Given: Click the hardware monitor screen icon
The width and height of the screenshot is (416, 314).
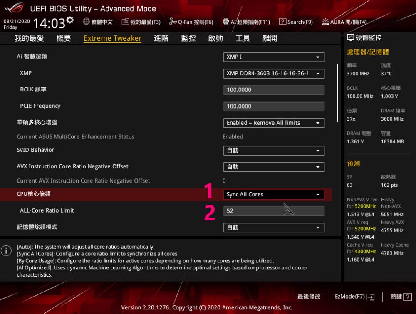Looking at the screenshot, I should 350,37.
